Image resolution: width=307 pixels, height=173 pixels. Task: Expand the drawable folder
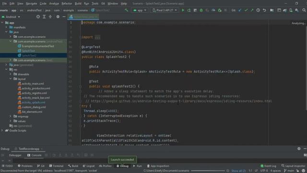11,74
